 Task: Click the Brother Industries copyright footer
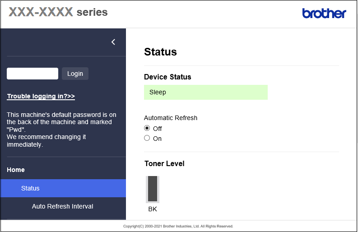click(178, 226)
